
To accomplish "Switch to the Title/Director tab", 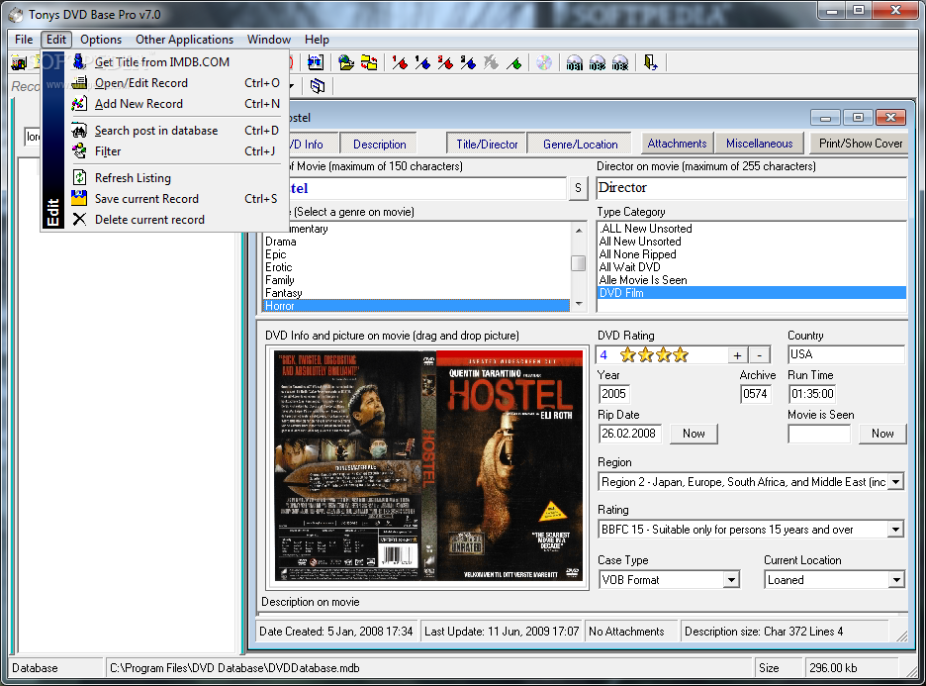I will [x=487, y=145].
